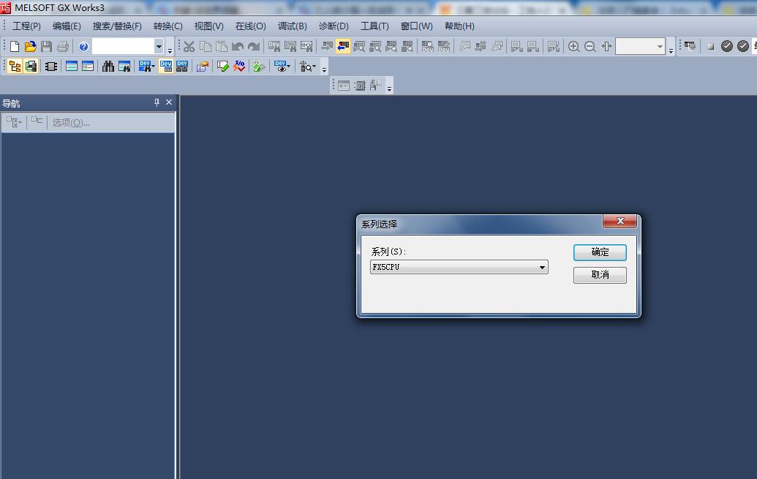This screenshot has width=757, height=479.
Task: Pin the 导航 navigation panel
Action: (157, 103)
